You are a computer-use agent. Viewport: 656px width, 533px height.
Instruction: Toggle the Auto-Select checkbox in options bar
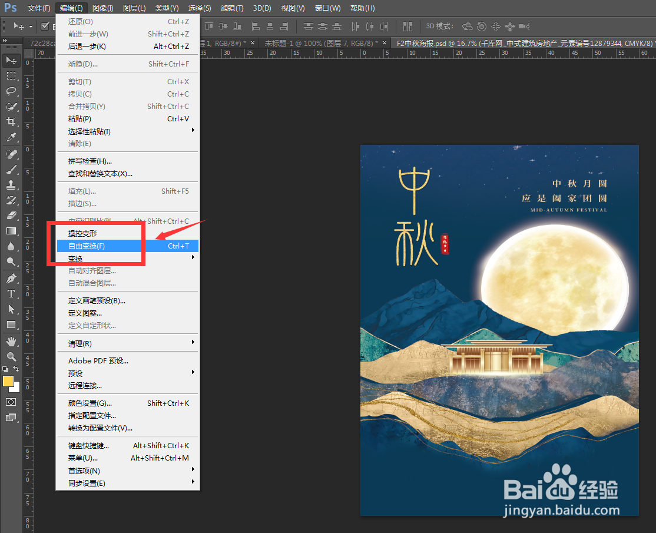(45, 27)
